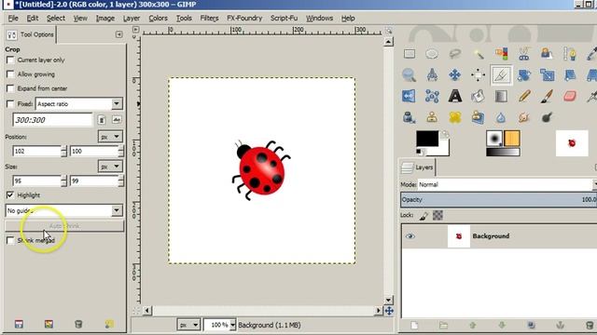Viewport: 597px width, 335px height.
Task: Select the Fuzzy Select magic wand tool
Action: (479, 54)
